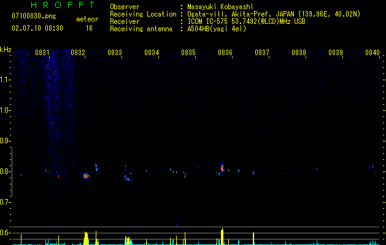Click the strong meteor echo near 0836
This screenshot has height=245, width=386.
tap(222, 168)
